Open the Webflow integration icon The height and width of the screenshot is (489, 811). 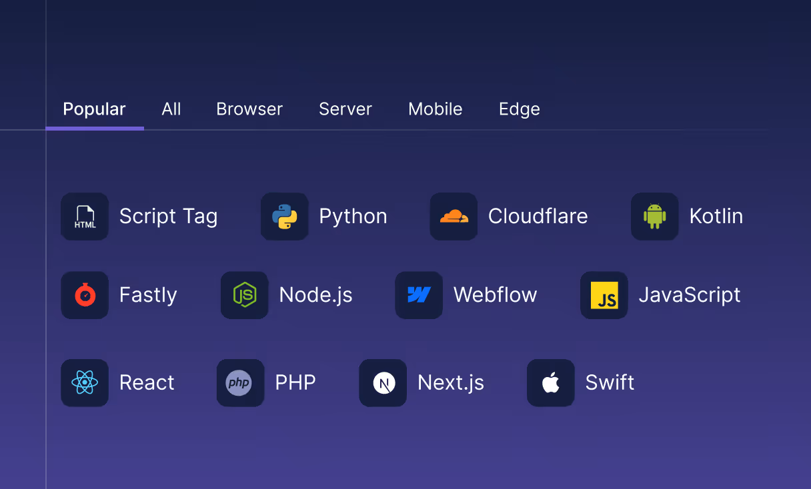pyautogui.click(x=419, y=295)
